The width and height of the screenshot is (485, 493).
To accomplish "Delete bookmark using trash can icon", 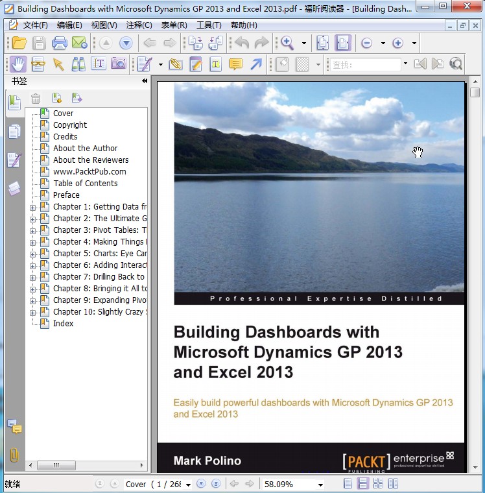I will click(36, 99).
